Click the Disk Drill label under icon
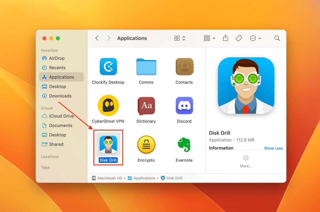 tap(108, 160)
